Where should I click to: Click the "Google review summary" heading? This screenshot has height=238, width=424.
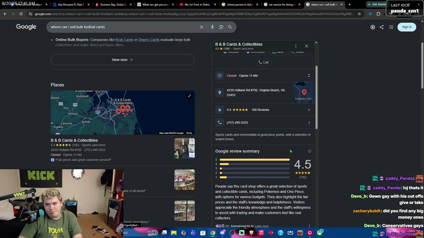(238, 151)
